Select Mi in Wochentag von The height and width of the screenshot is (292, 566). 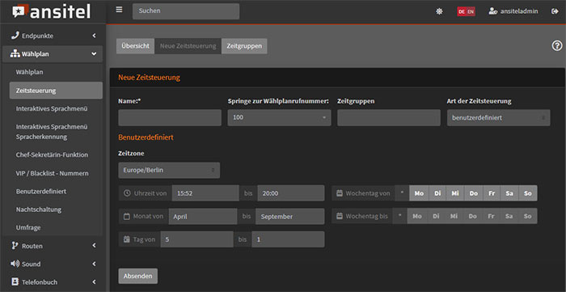455,193
